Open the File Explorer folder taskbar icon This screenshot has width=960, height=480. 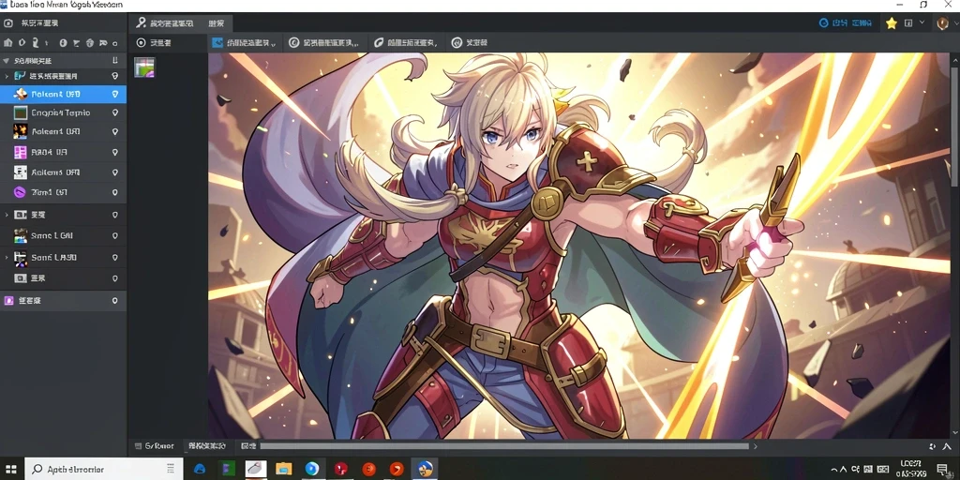[283, 469]
